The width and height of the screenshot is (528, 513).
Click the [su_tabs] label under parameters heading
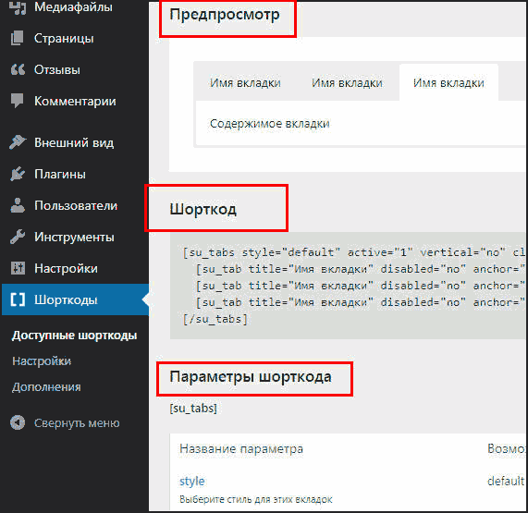click(193, 409)
